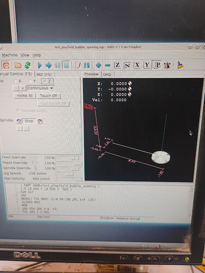This screenshot has height=273, width=205.
Task: Click X axis home indicator in preview
Action: click(130, 84)
